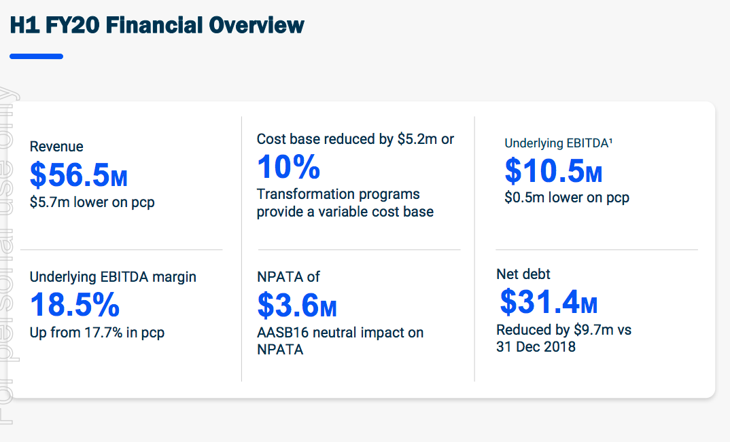This screenshot has width=730, height=442.
Task: Click the 18.5% margin figure
Action: pyautogui.click(x=75, y=305)
